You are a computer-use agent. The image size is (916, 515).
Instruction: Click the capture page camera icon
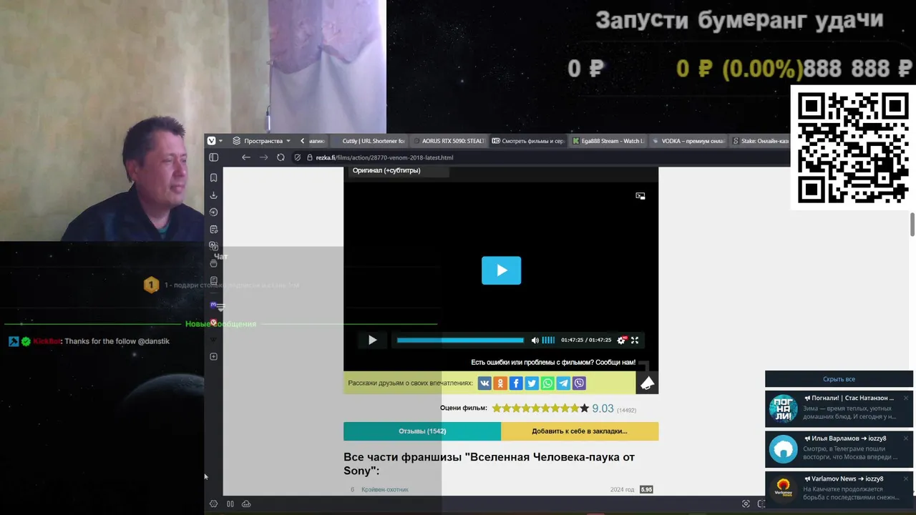pos(746,504)
